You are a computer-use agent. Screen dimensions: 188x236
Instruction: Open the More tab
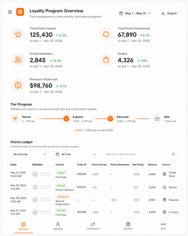click(x=163, y=226)
